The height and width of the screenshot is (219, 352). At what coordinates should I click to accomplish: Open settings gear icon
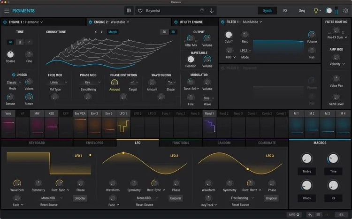click(x=346, y=10)
